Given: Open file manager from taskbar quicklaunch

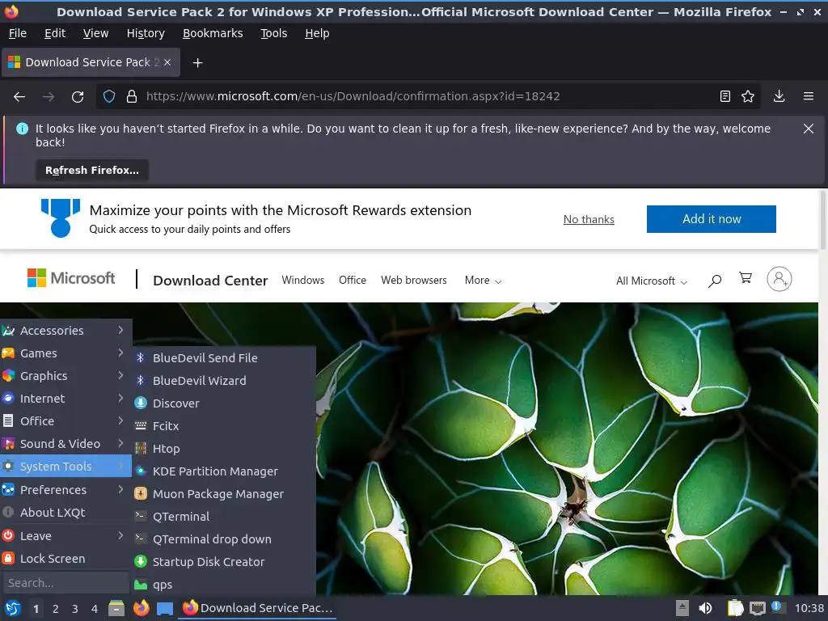Looking at the screenshot, I should (116, 608).
